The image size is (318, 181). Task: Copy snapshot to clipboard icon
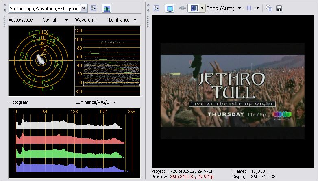(x=269, y=8)
